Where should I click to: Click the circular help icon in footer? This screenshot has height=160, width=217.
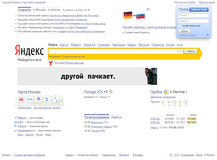(171, 155)
